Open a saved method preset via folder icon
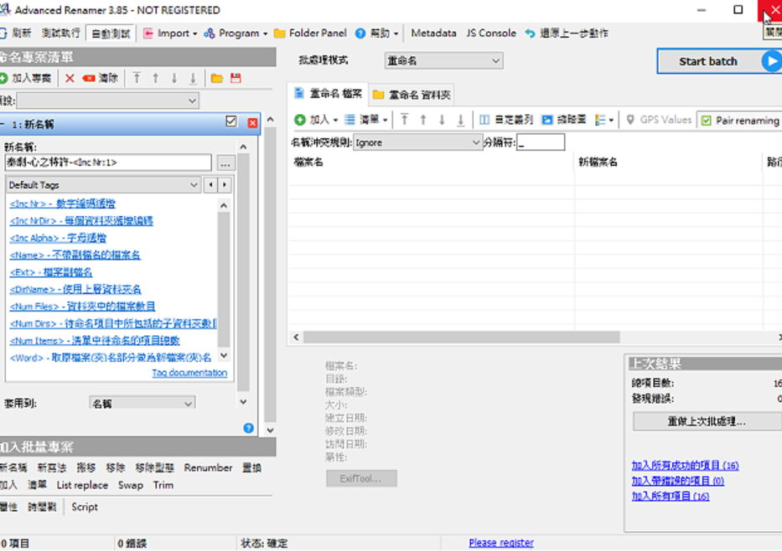 coord(216,78)
